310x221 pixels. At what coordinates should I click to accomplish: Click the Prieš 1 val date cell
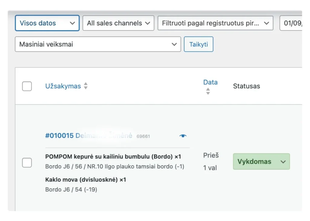pyautogui.click(x=211, y=161)
